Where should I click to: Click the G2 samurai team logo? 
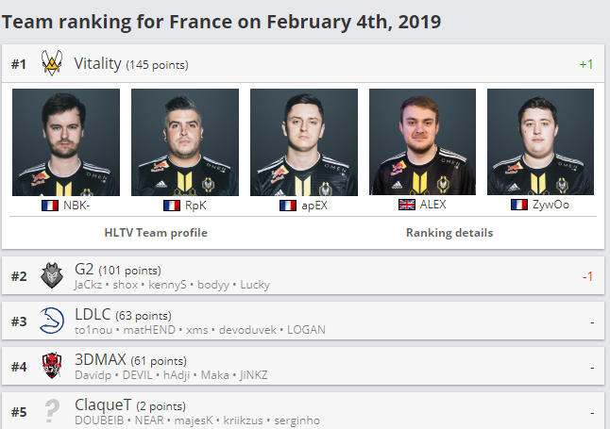pos(52,275)
